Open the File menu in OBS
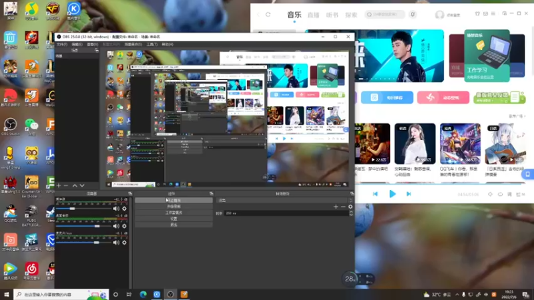 [62, 44]
